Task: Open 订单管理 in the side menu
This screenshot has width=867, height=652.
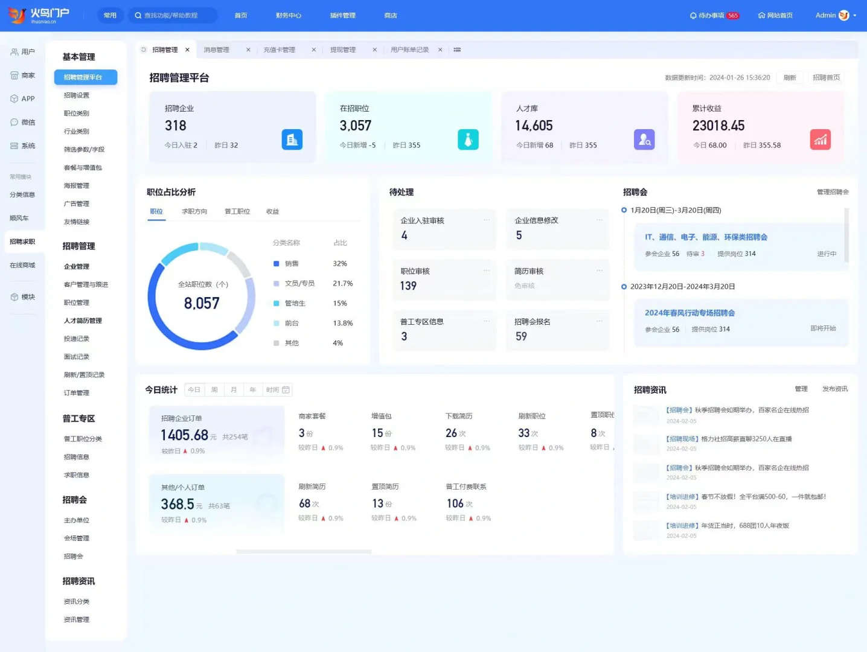Action: 77,393
